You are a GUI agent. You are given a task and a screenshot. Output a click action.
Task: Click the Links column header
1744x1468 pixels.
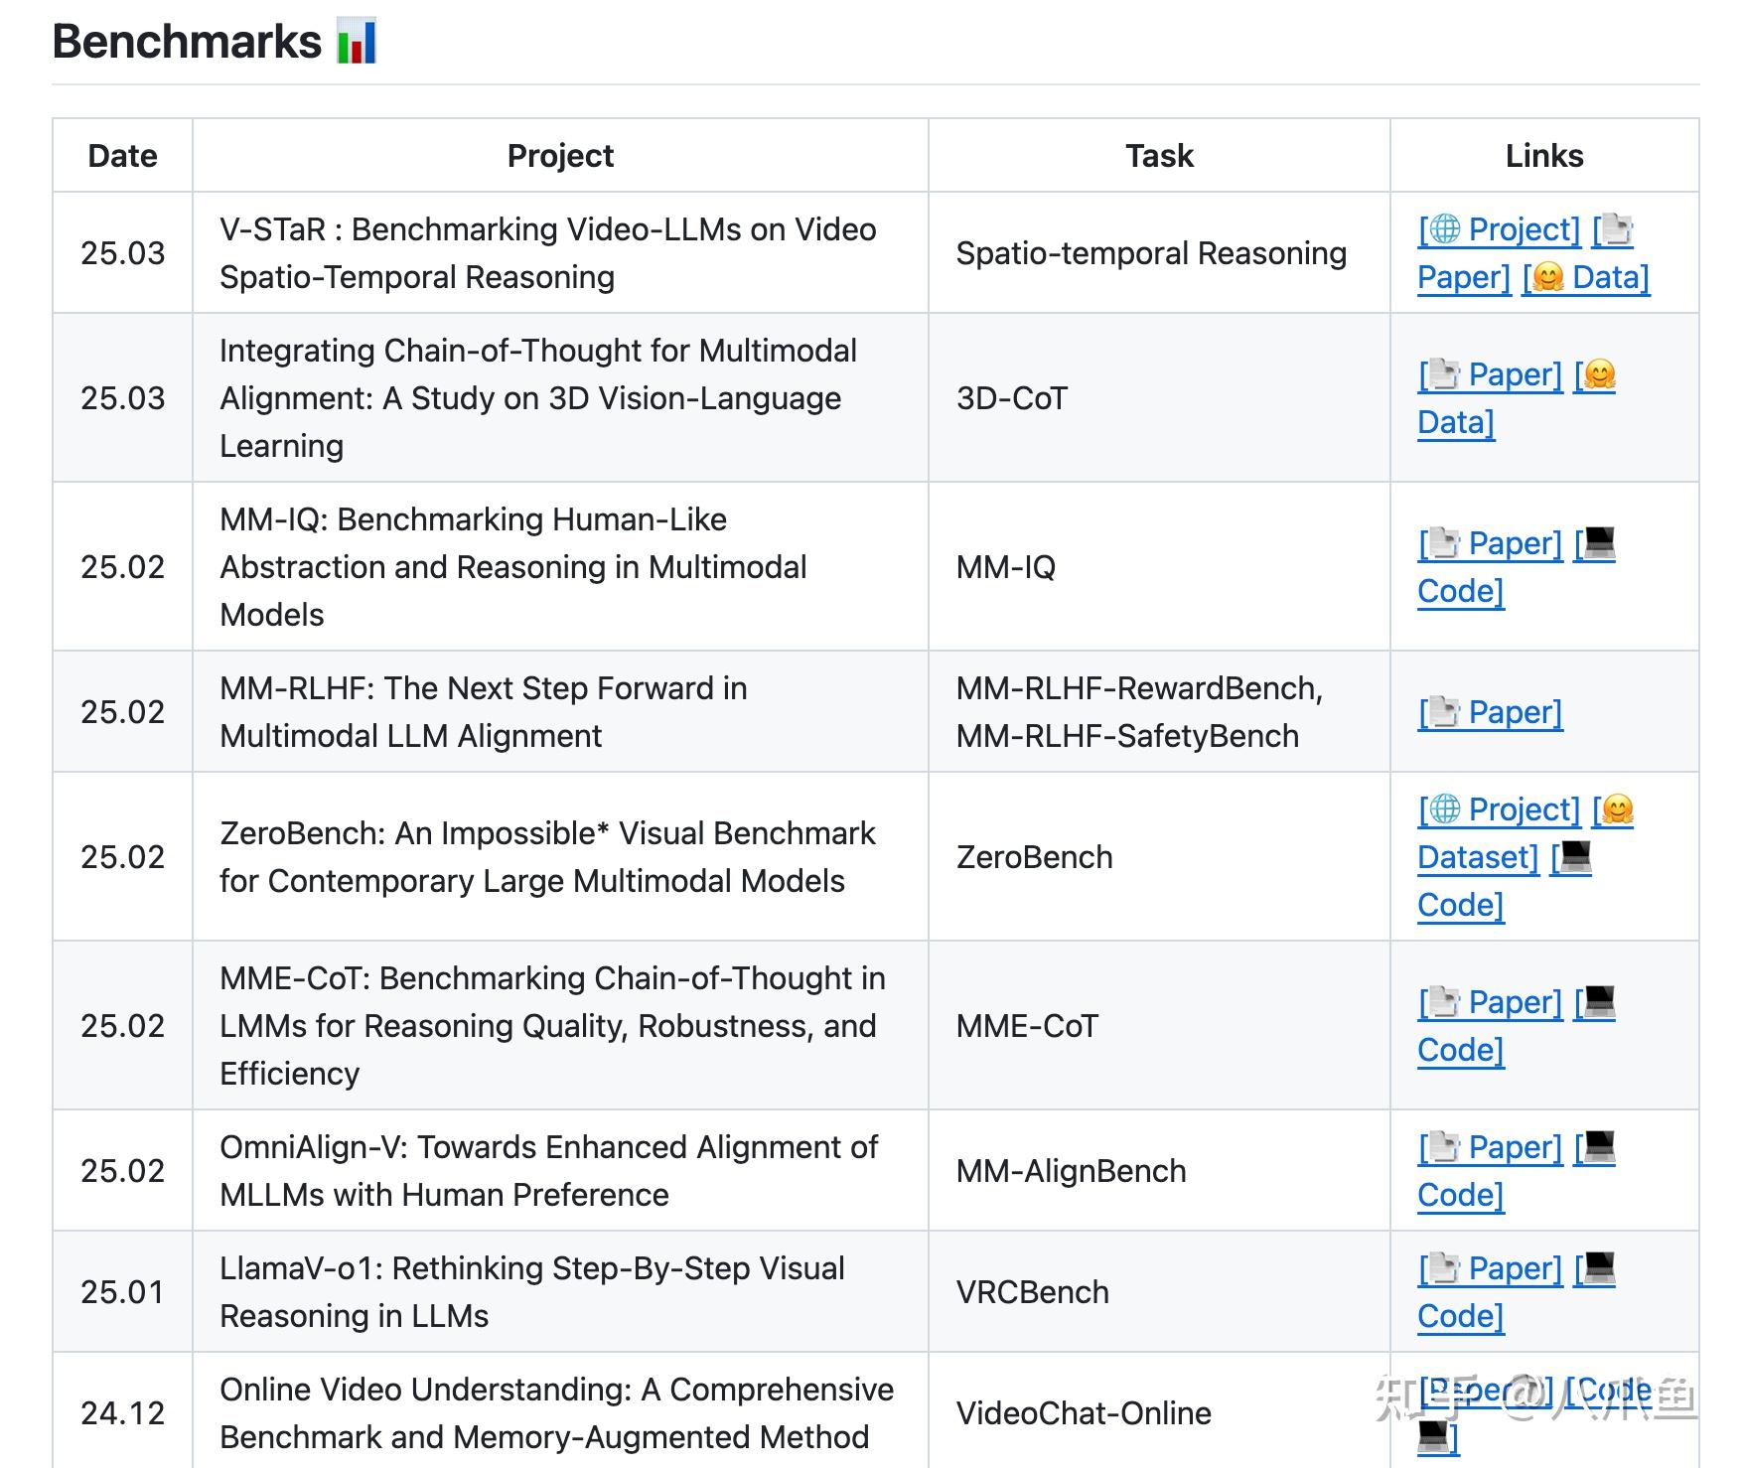coord(1543,156)
